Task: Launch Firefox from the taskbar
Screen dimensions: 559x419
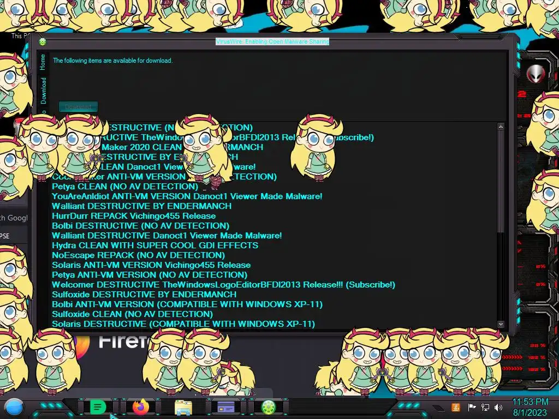Action: point(141,407)
